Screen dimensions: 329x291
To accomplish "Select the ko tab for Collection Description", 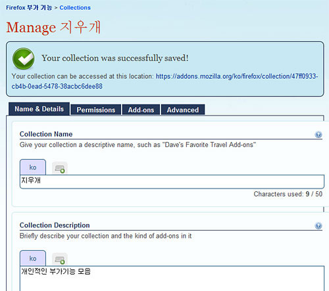I will click(33, 258).
